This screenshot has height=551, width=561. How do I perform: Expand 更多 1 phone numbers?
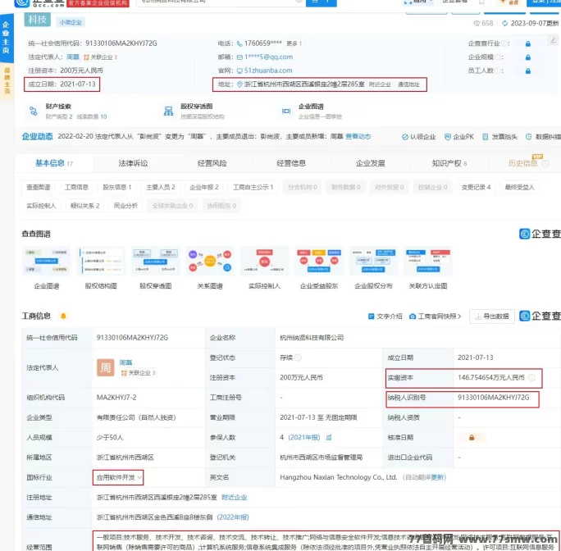(x=294, y=43)
